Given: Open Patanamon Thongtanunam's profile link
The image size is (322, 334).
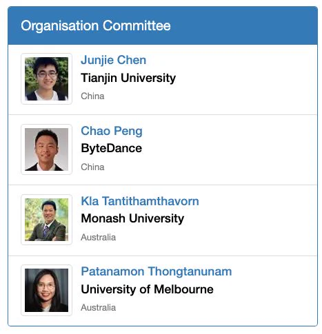Looking at the screenshot, I should pos(157,271).
